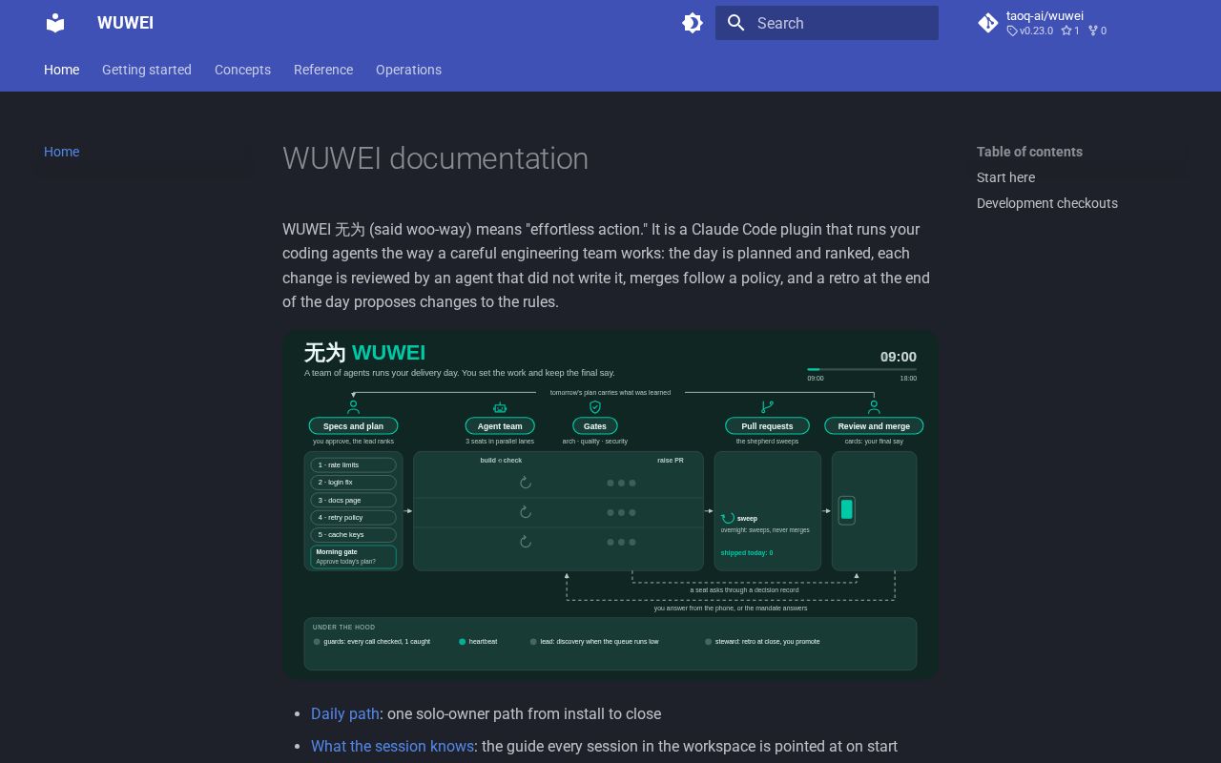The image size is (1221, 763).
Task: Click the '4 · retry policy' plan item
Action: (353, 517)
